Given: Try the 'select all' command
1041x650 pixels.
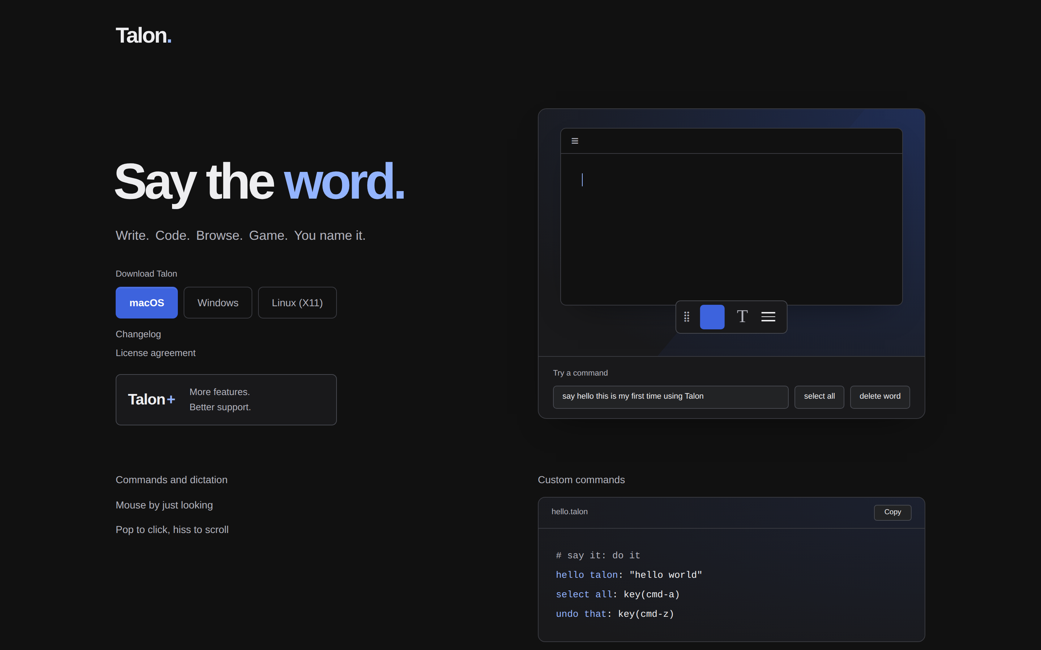Looking at the screenshot, I should click(819, 396).
